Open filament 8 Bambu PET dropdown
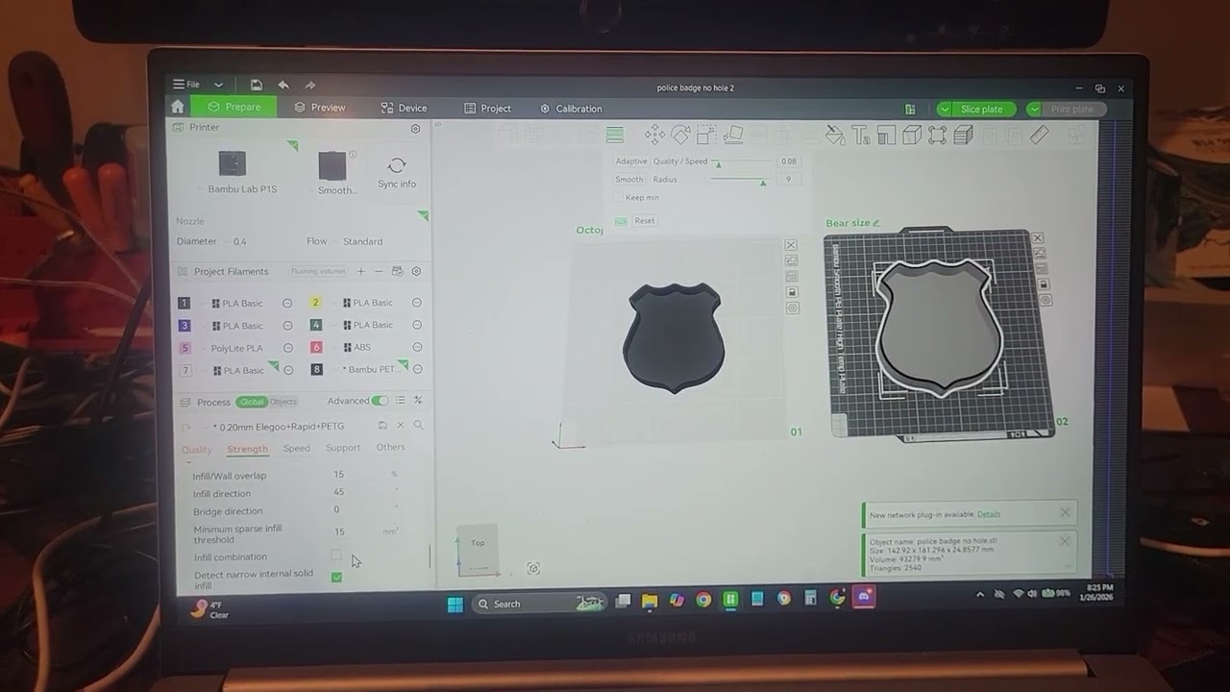The image size is (1230, 692). pyautogui.click(x=370, y=369)
